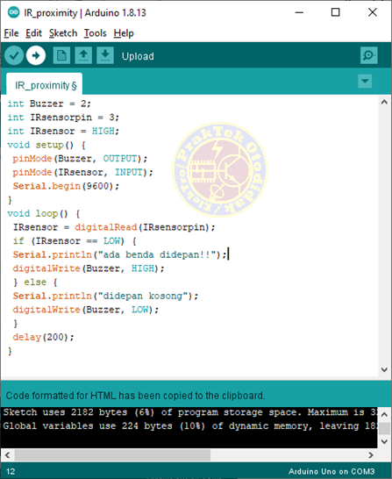Image resolution: width=392 pixels, height=479 pixels.
Task: Open the Tools menu
Action: pos(96,33)
